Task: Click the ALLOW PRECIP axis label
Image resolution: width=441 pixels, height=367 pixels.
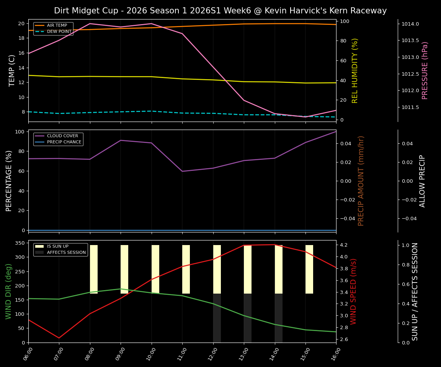Action: (423, 181)
